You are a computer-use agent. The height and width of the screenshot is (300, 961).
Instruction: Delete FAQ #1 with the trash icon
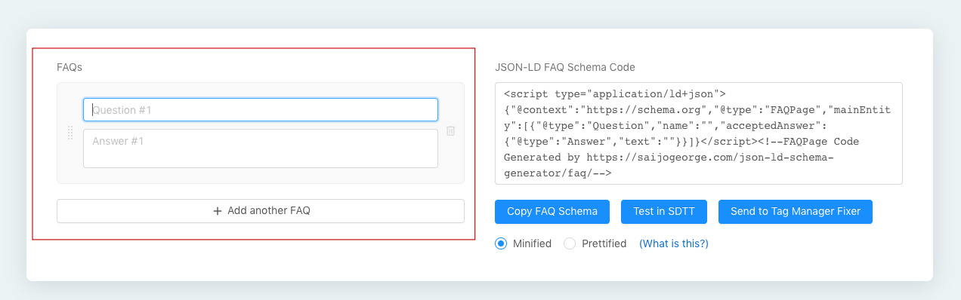[x=451, y=131]
